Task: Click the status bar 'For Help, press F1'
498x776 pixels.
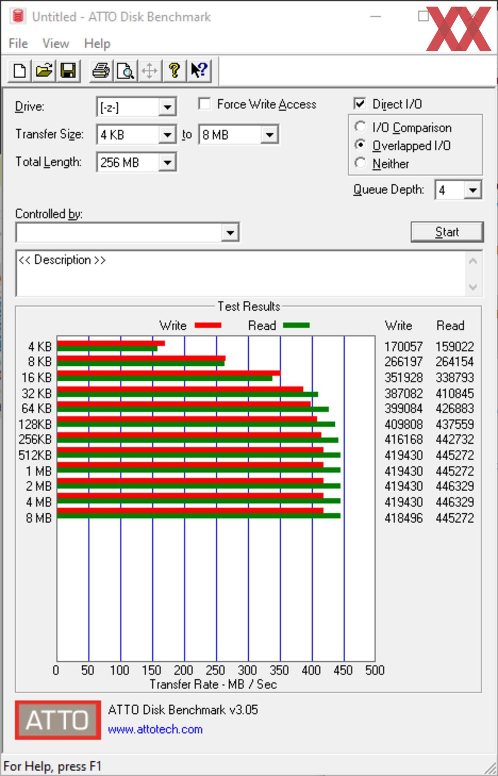Action: click(52, 766)
